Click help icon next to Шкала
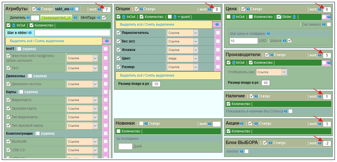 click(285, 41)
